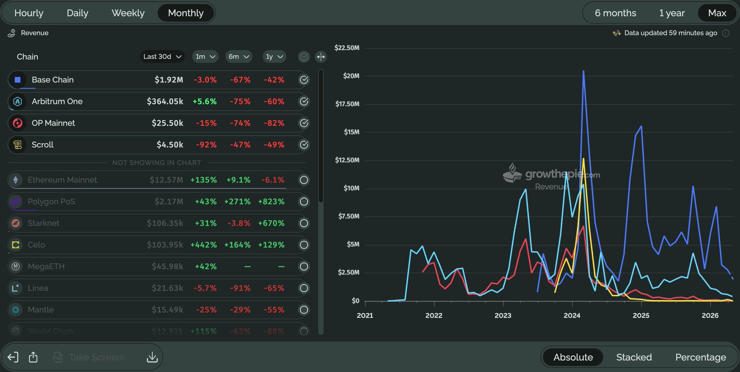Click the OP Mainnet logo icon
Viewport: 740px width, 372px height.
point(17,123)
